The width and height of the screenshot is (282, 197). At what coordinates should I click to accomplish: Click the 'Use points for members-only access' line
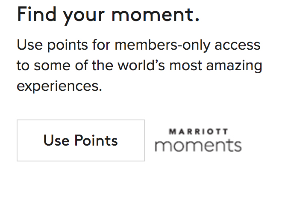pos(138,45)
